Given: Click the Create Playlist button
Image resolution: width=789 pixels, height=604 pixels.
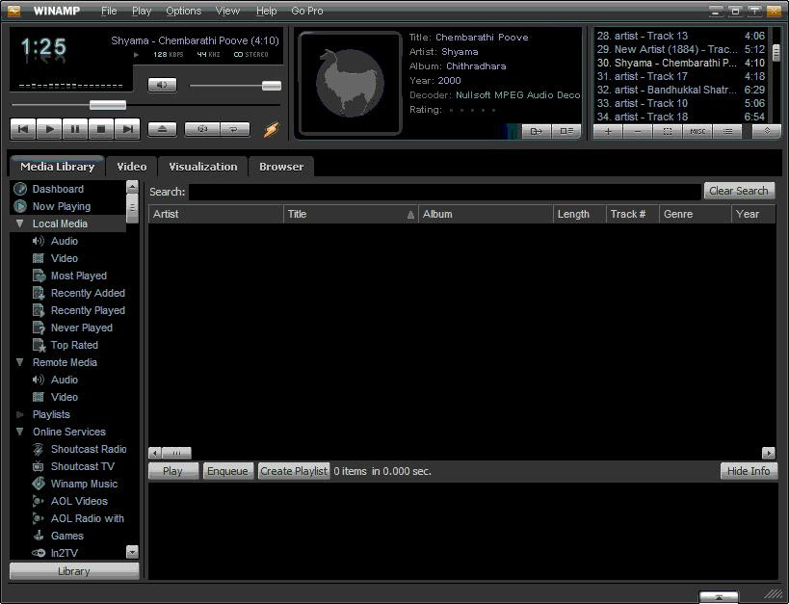Looking at the screenshot, I should tap(294, 471).
